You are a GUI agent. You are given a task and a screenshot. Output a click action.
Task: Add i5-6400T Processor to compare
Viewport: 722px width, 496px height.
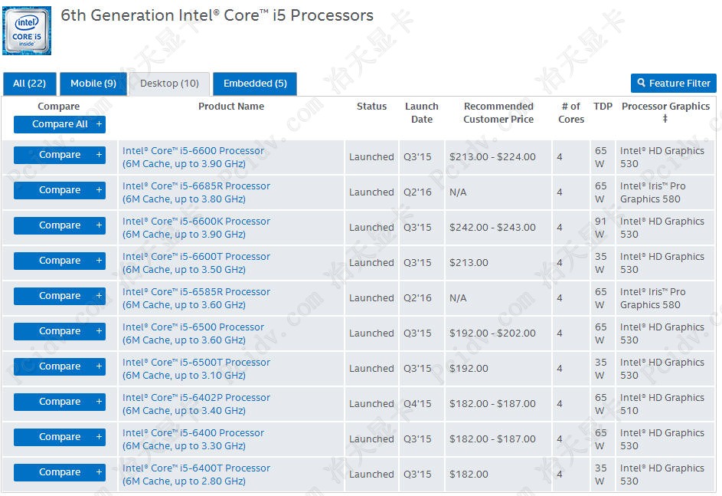(60, 472)
